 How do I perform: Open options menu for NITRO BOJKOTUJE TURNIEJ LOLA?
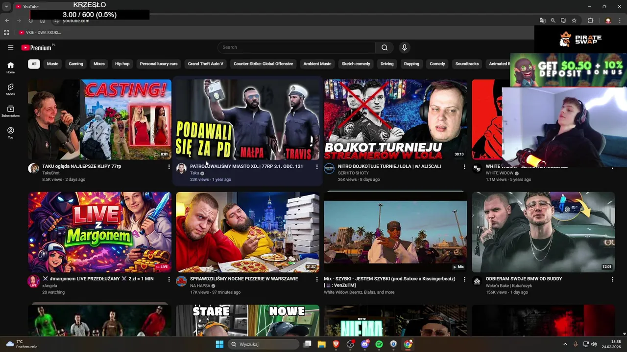pos(465,167)
